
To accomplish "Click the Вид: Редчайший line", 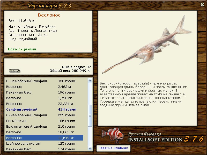I will point(23,39).
